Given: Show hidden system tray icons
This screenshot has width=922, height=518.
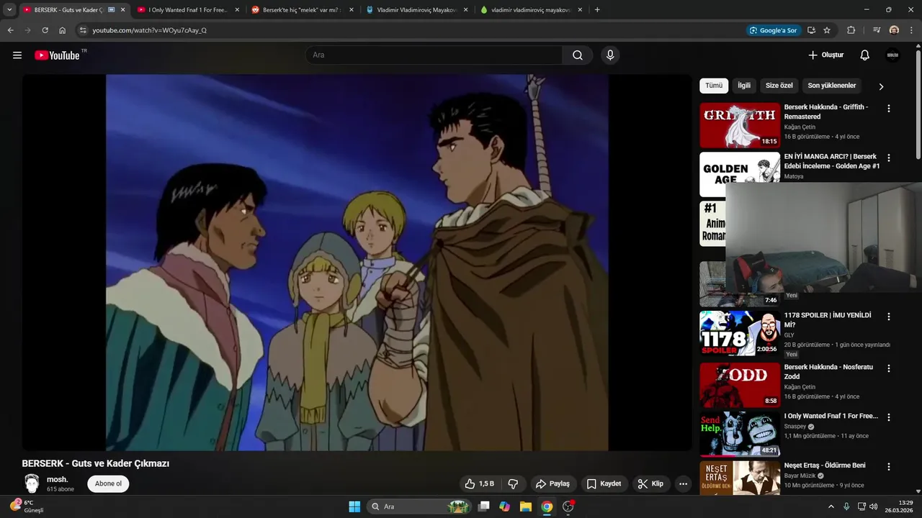Looking at the screenshot, I should pyautogui.click(x=831, y=506).
